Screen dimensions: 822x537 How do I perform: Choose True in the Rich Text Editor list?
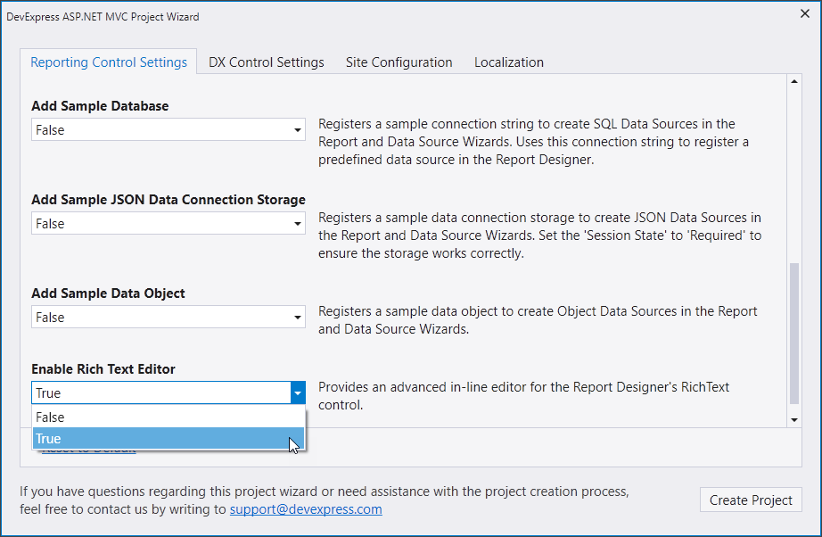pyautogui.click(x=169, y=438)
